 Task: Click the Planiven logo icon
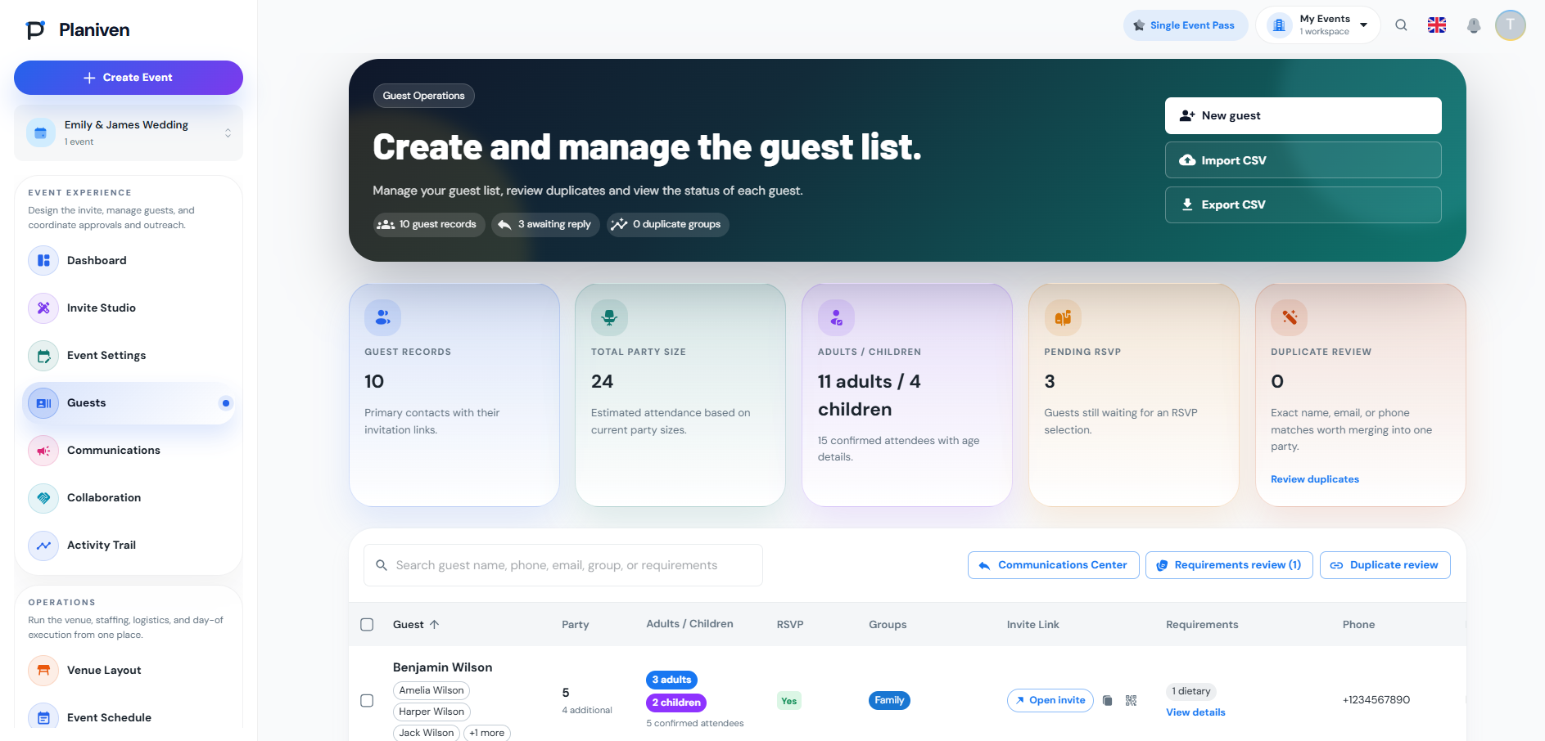click(35, 30)
